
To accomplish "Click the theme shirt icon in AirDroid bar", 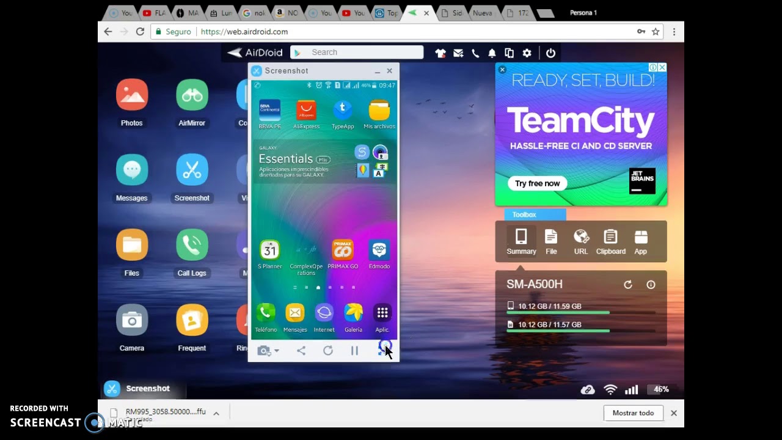I will point(440,53).
